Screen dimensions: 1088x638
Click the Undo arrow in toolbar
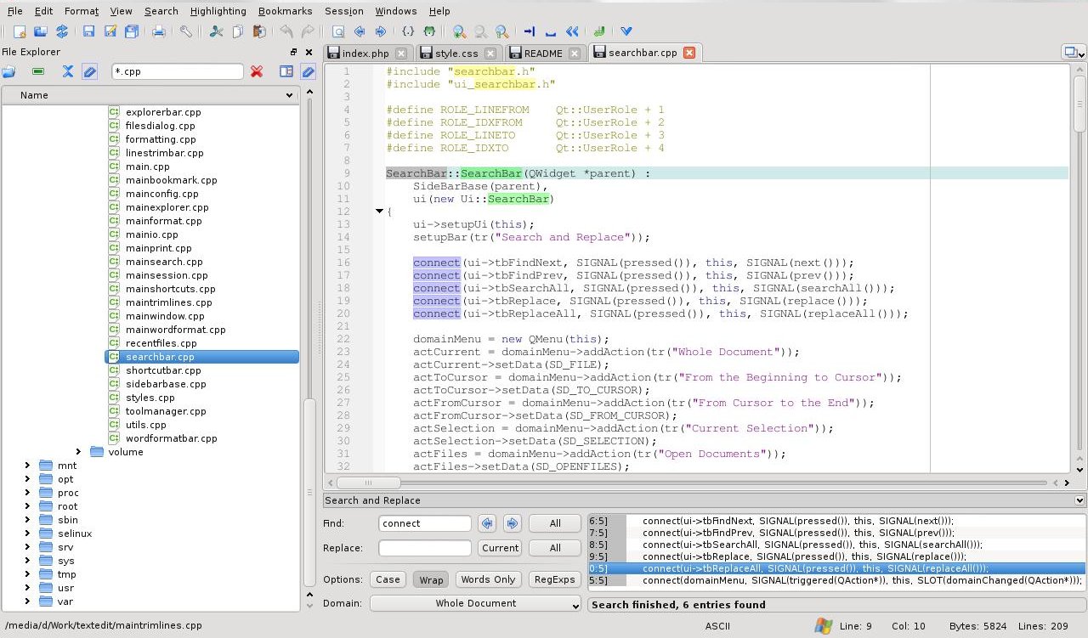click(x=286, y=31)
